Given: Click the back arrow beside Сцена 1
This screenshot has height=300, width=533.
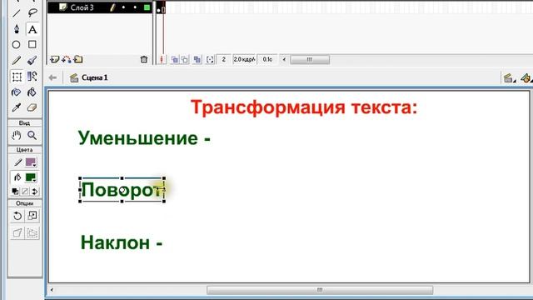Looking at the screenshot, I should pyautogui.click(x=52, y=77).
